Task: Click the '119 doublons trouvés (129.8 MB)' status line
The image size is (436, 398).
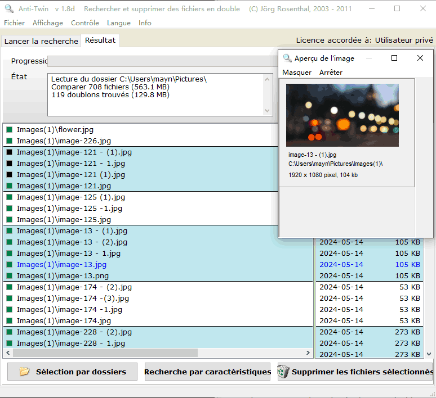Action: pyautogui.click(x=110, y=95)
